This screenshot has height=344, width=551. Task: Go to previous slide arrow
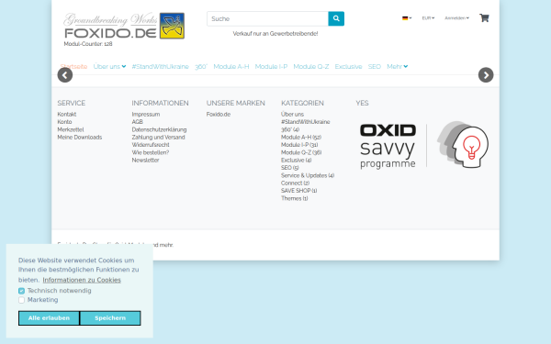[65, 75]
